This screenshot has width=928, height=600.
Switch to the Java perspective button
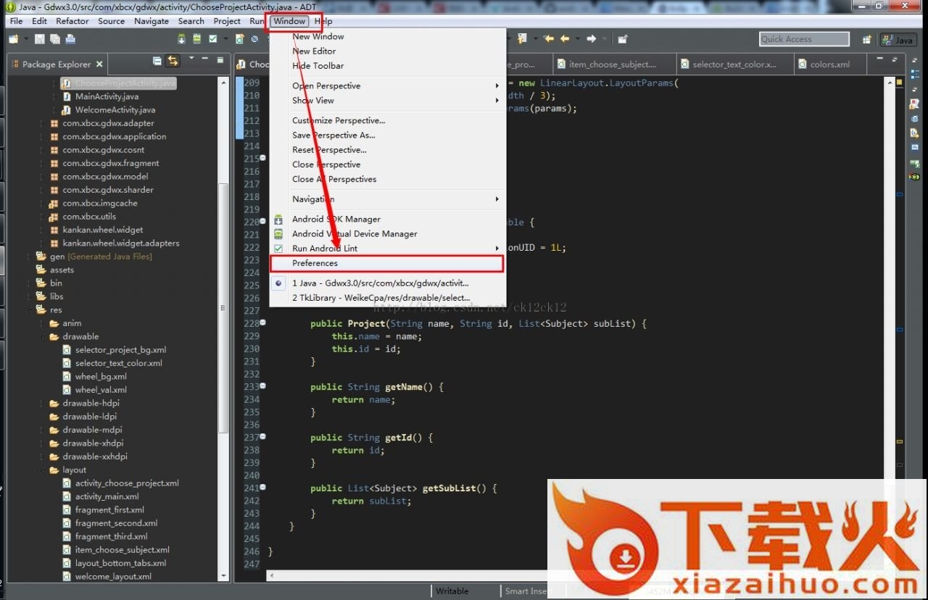point(898,40)
